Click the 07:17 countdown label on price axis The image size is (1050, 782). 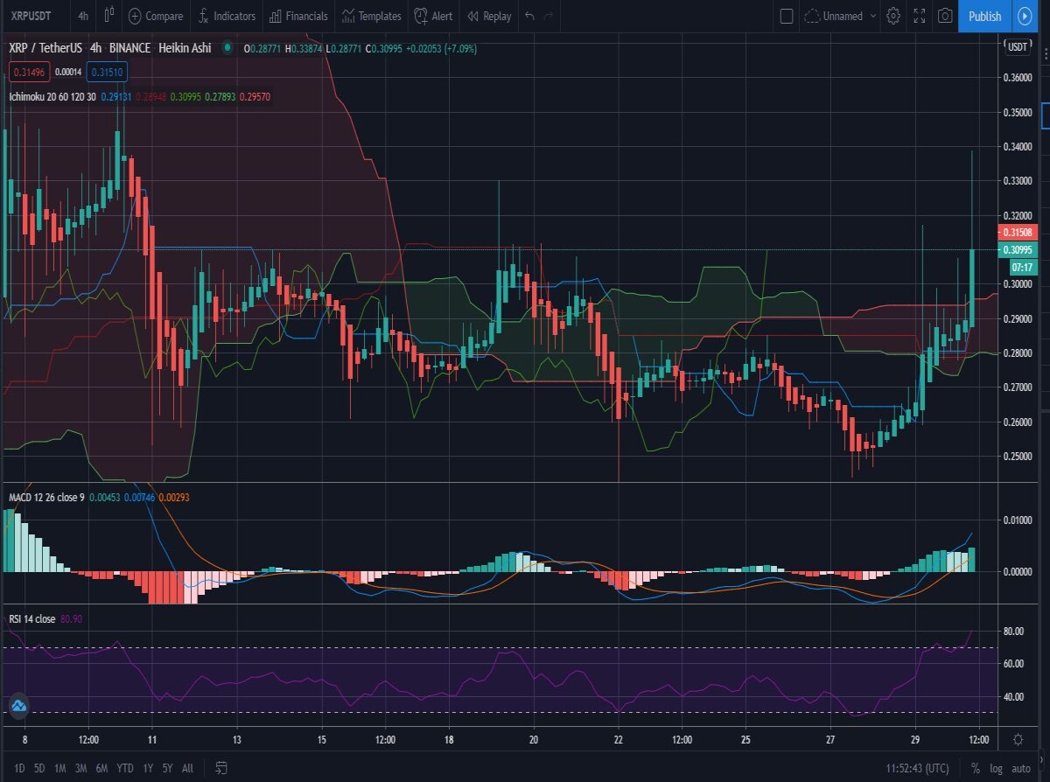1022,266
